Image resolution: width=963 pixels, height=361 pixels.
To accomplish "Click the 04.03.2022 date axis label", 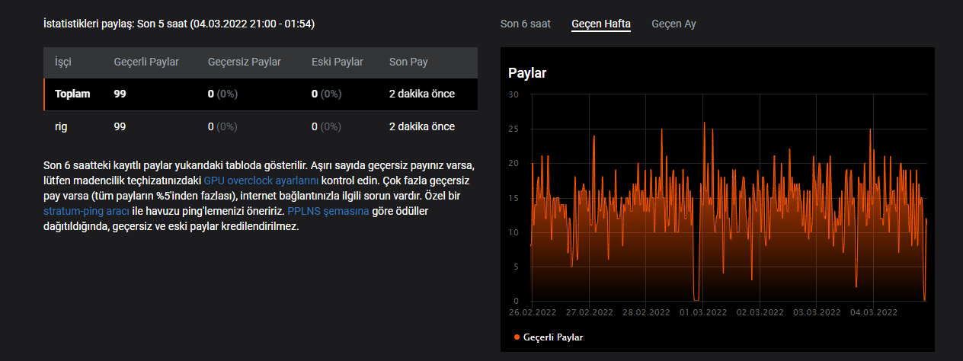I will 874,312.
